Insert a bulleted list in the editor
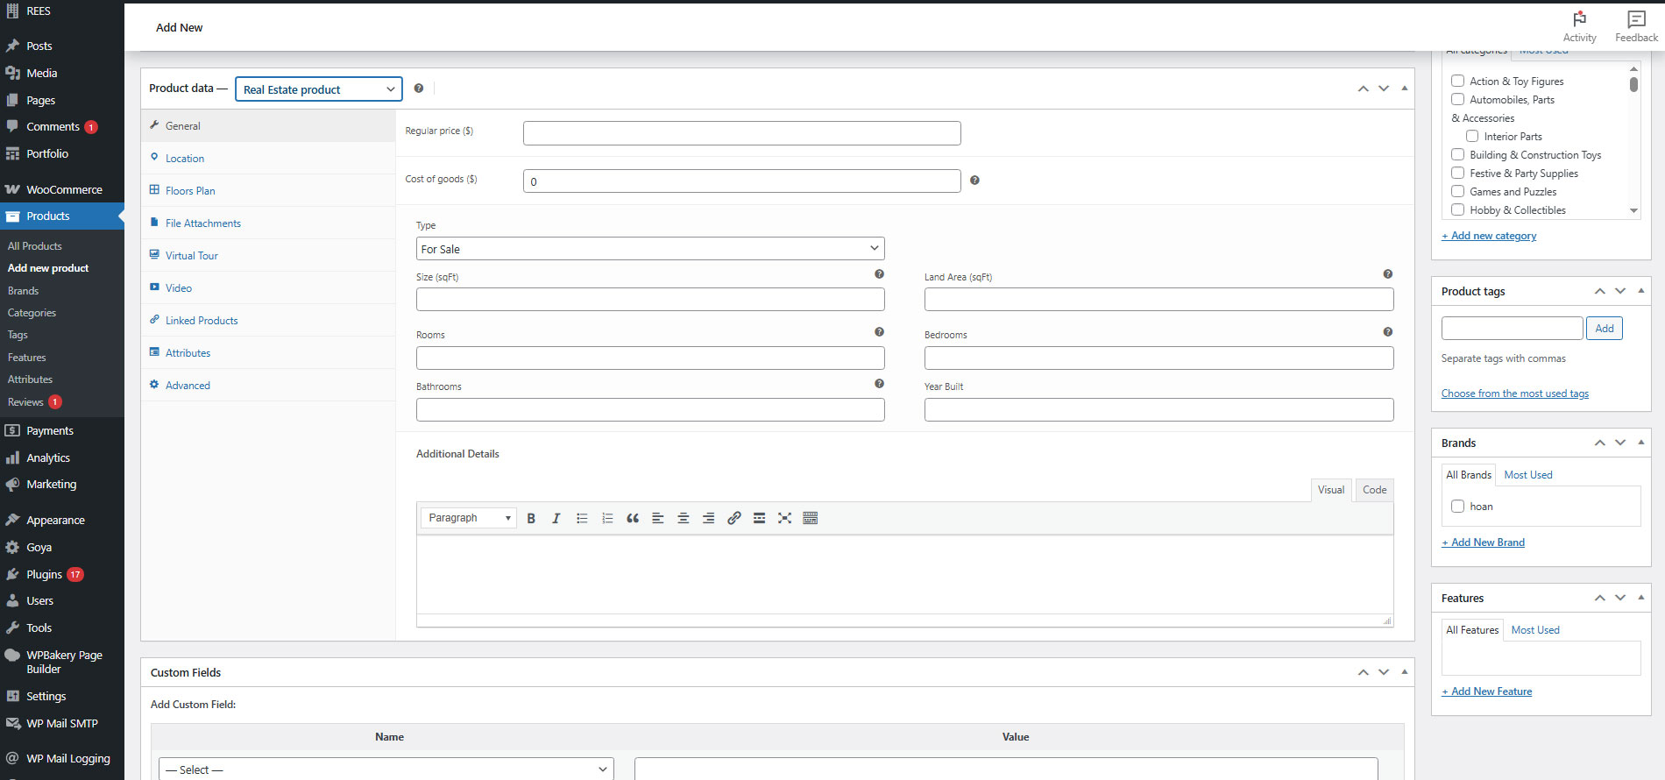Screen dimensions: 1665x780 pos(582,518)
